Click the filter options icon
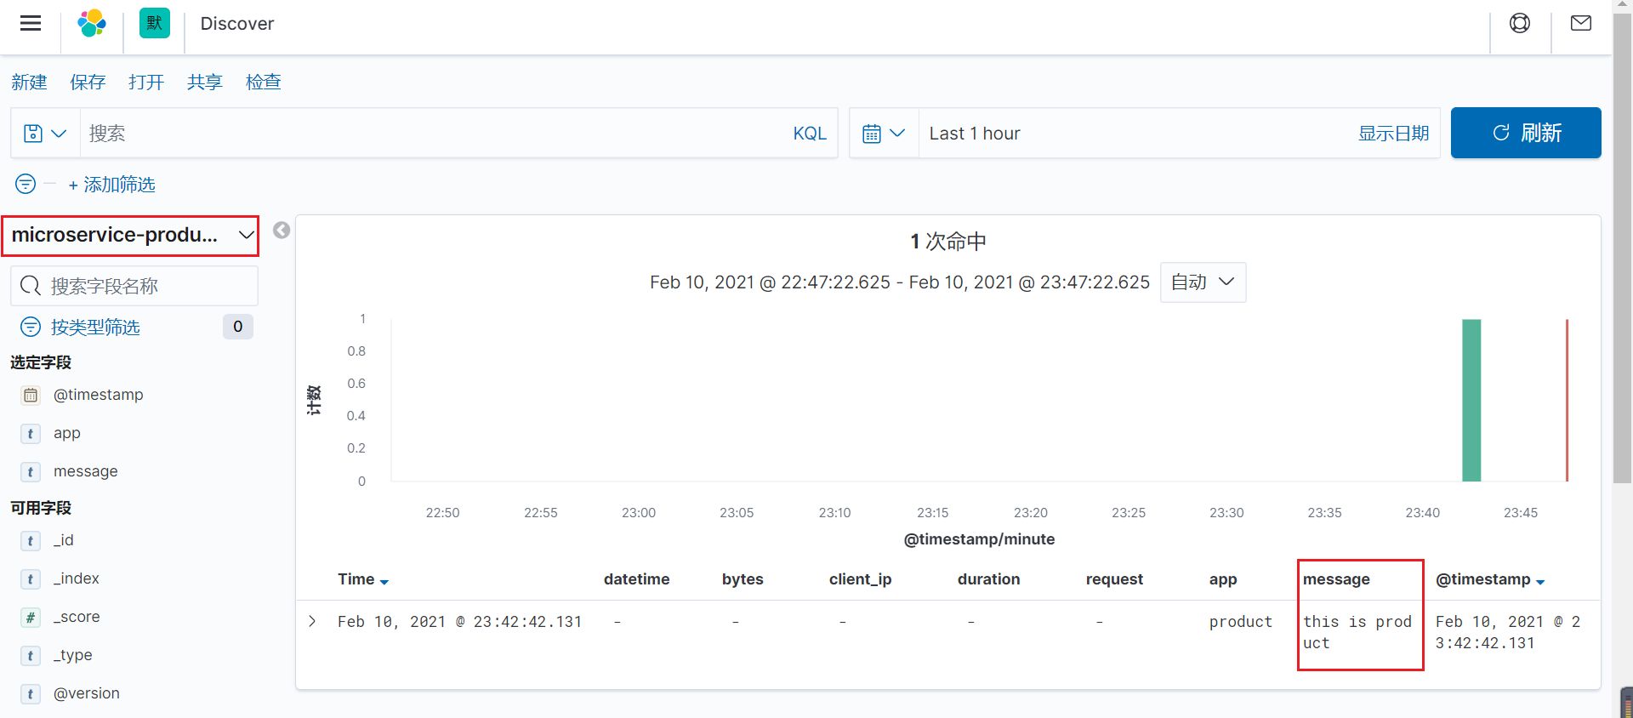Screen dimensions: 1633x718 (26, 184)
